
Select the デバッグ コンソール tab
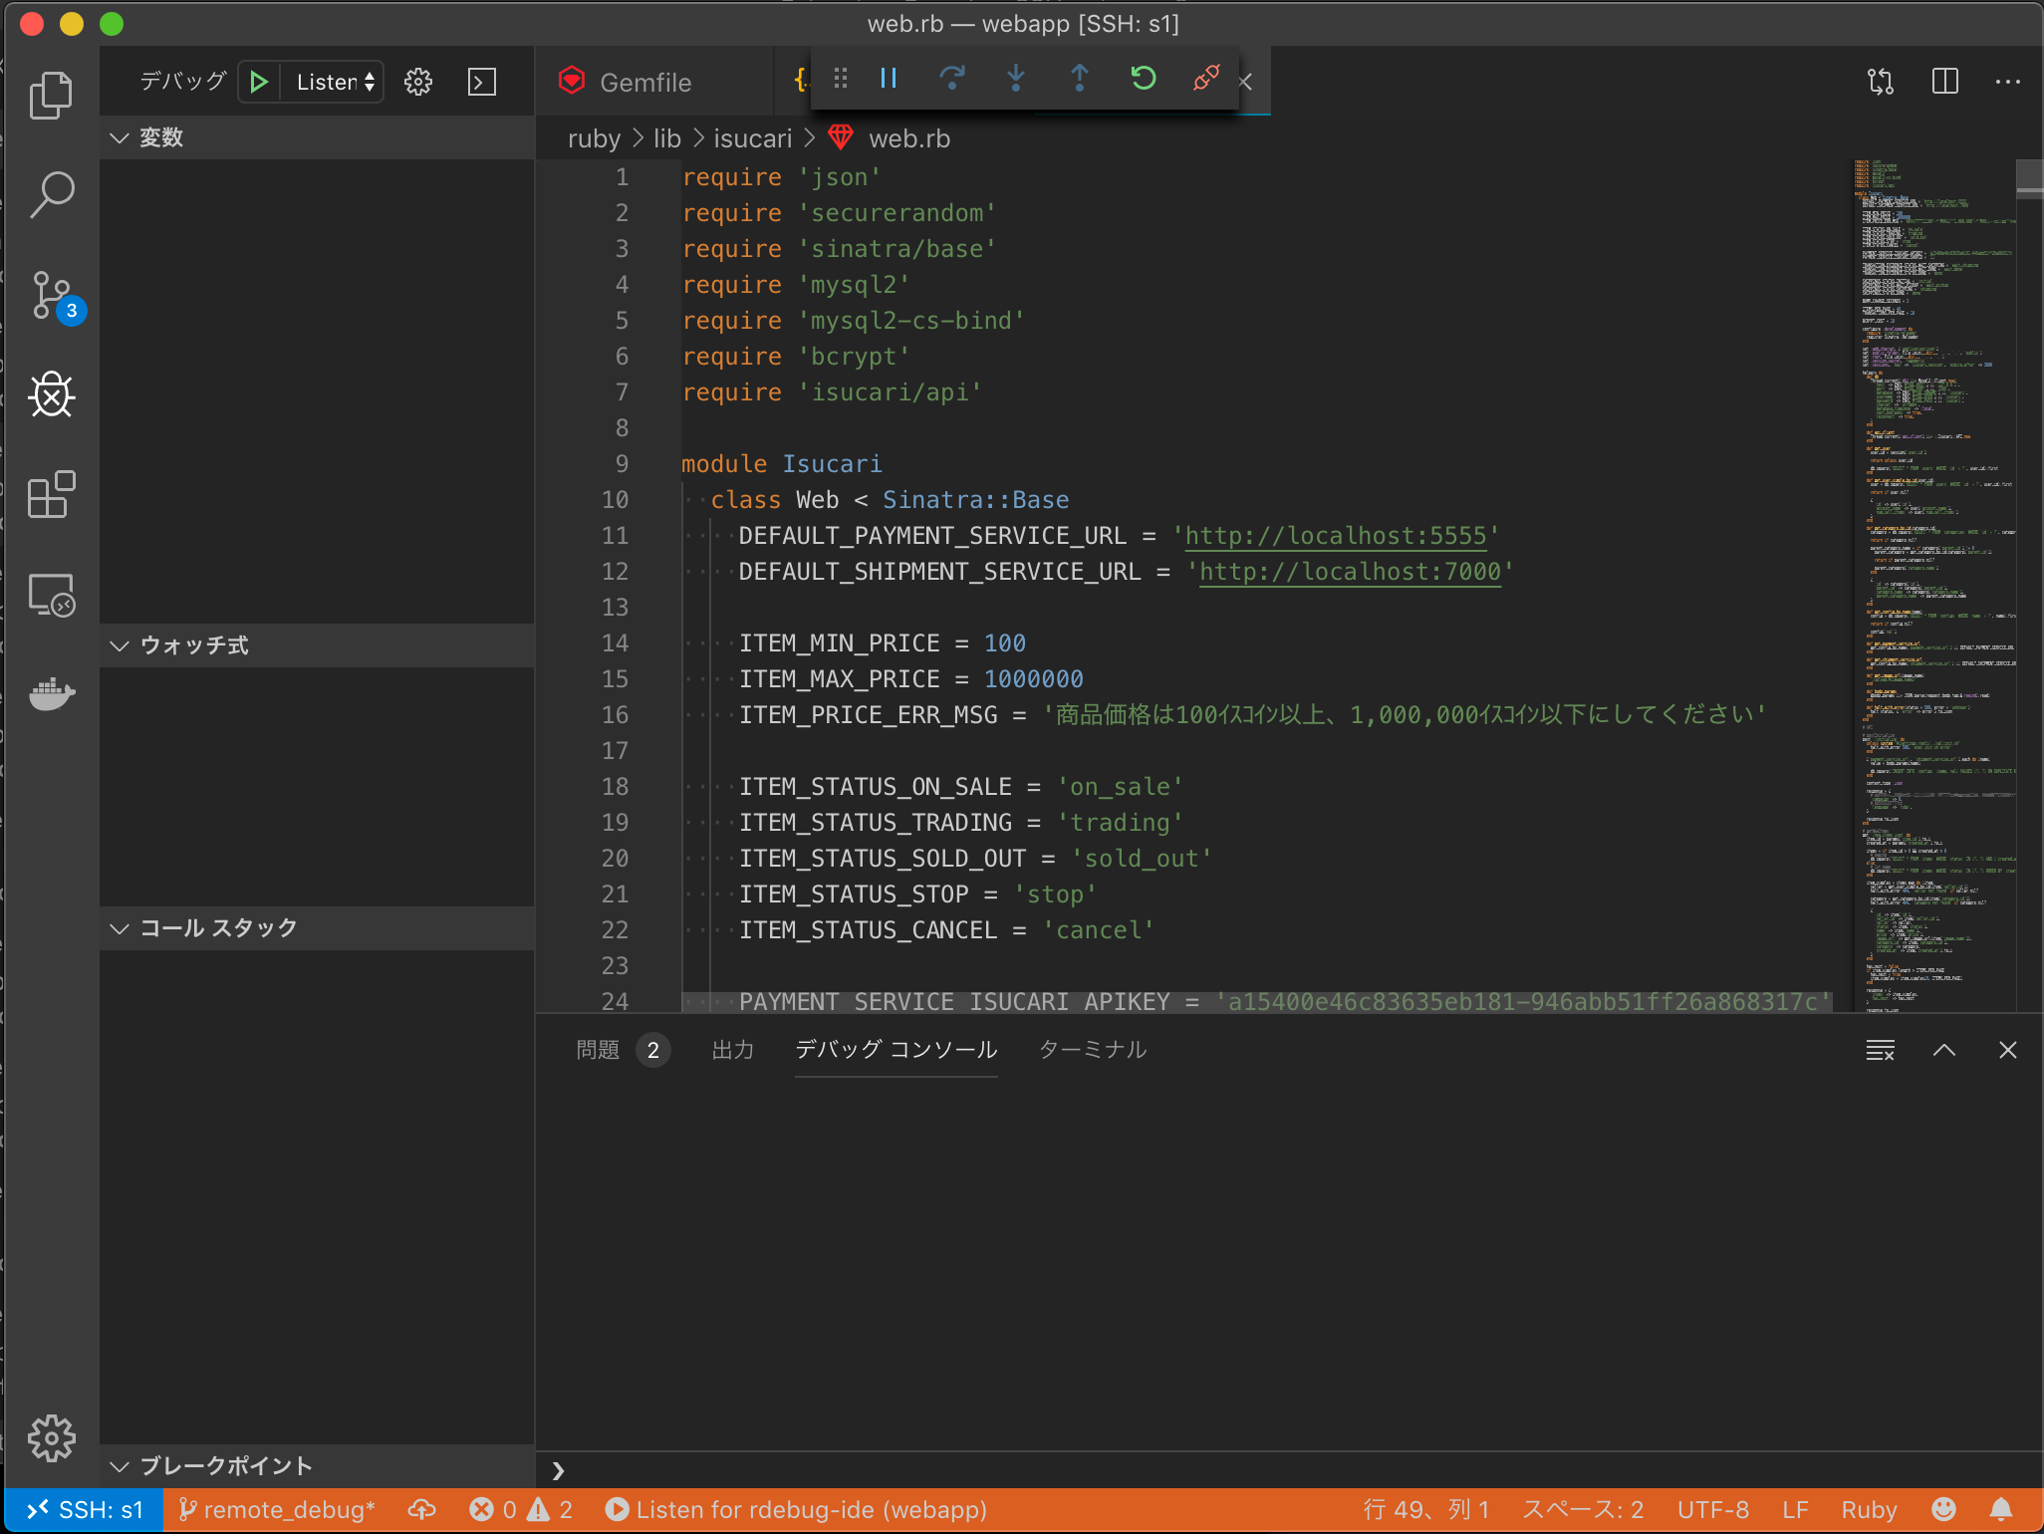(896, 1050)
